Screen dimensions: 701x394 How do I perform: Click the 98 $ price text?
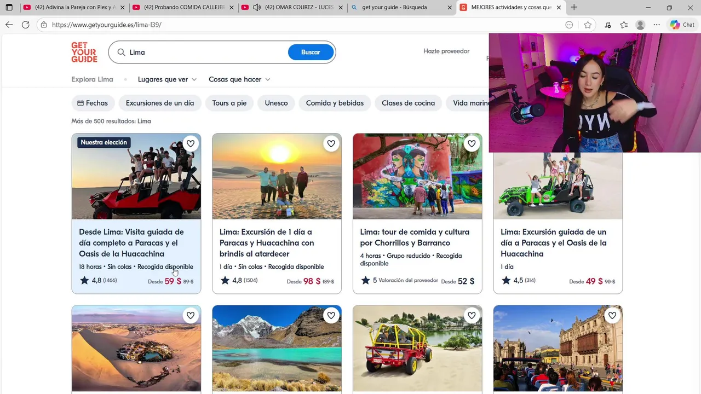click(x=312, y=281)
